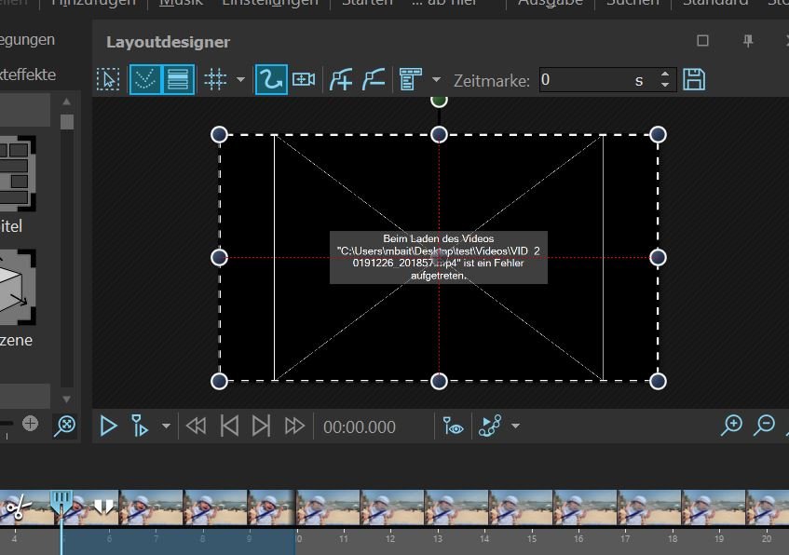789x555 pixels.
Task: Toggle the snap guides button
Action: pyautogui.click(x=143, y=80)
